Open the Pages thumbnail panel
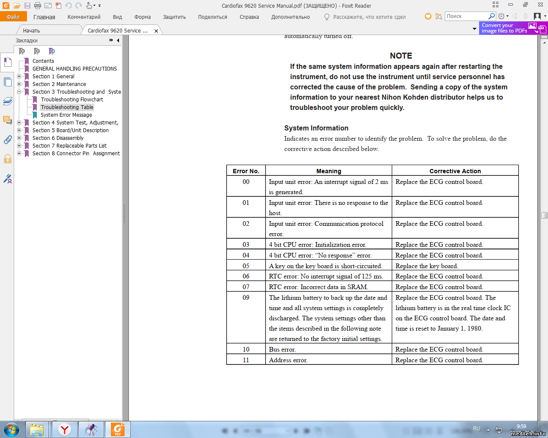Screen dimensions: 548x438 point(7,82)
